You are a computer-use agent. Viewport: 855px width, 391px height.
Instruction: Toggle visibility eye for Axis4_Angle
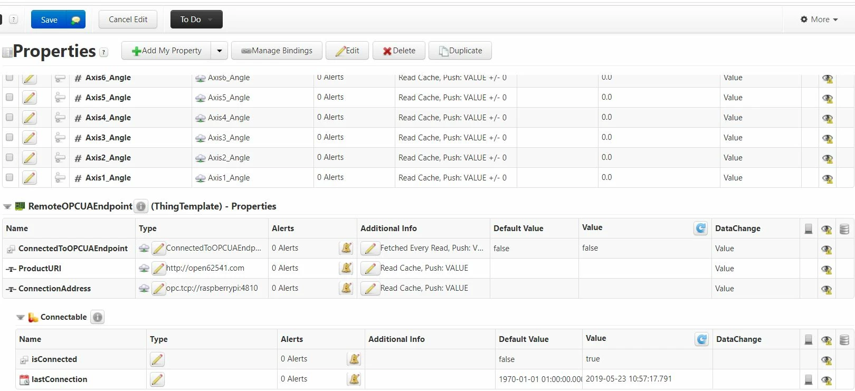827,118
